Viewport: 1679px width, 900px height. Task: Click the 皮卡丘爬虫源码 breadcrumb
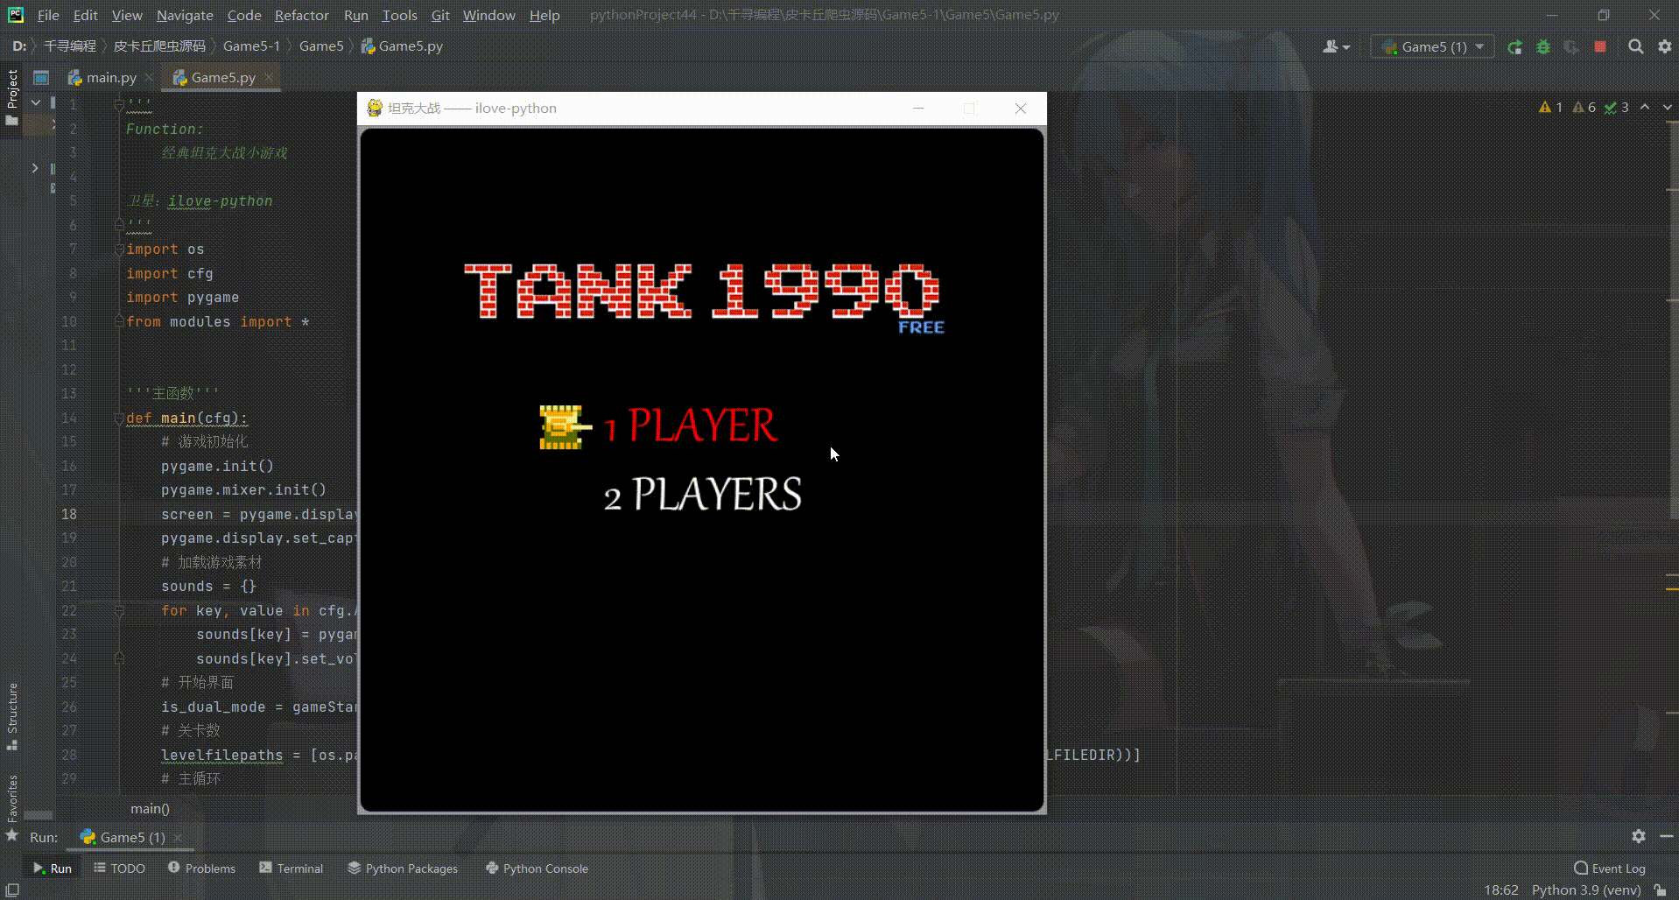pos(159,46)
